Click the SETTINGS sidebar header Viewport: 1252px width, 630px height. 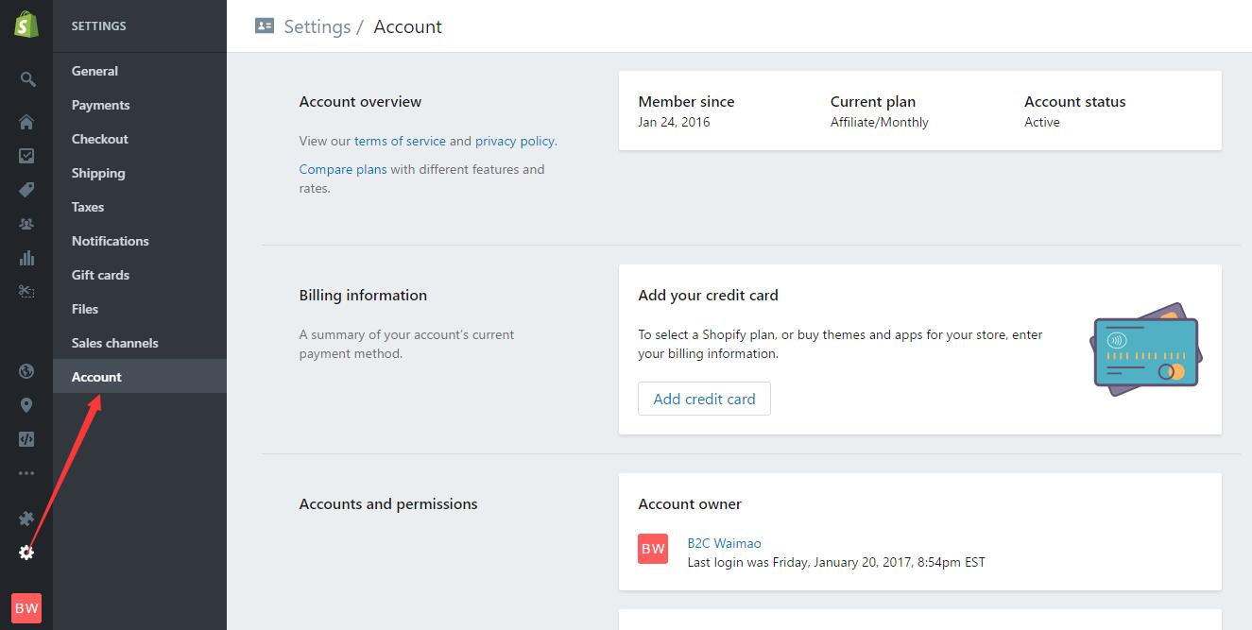click(98, 26)
